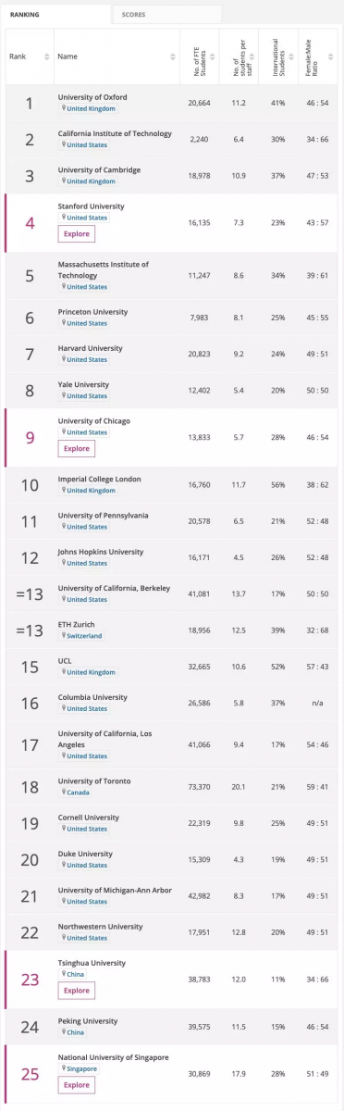Sort by Rank column arrows

[x=46, y=56]
